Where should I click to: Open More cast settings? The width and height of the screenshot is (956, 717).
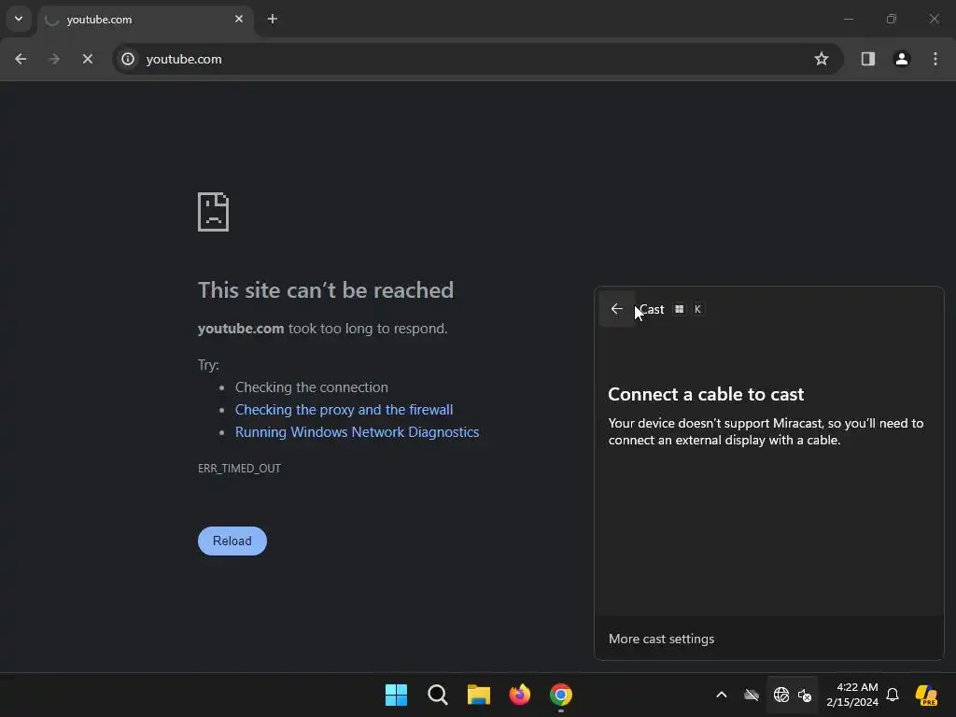[x=662, y=639]
